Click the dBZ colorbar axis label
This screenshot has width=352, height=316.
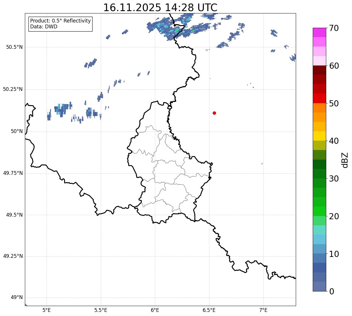pos(345,160)
